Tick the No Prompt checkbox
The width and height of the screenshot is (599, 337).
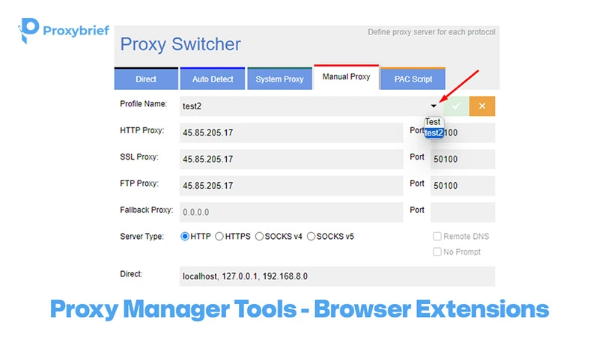(x=437, y=252)
